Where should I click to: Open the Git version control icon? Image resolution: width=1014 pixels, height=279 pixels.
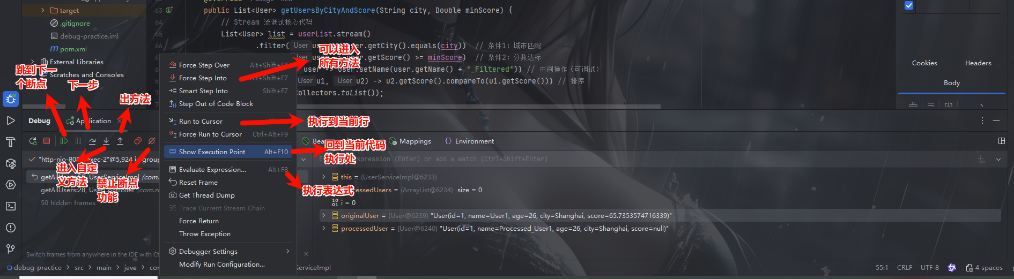tap(11, 249)
